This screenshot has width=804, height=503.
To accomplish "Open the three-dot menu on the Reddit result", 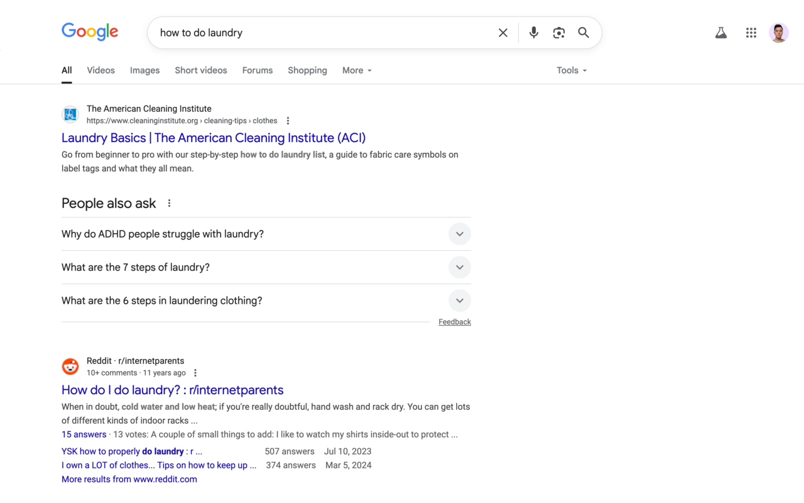I will tap(195, 372).
